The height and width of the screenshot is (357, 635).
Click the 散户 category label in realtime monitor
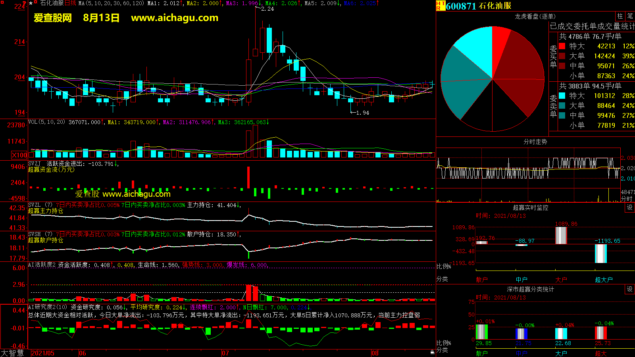[x=481, y=280]
